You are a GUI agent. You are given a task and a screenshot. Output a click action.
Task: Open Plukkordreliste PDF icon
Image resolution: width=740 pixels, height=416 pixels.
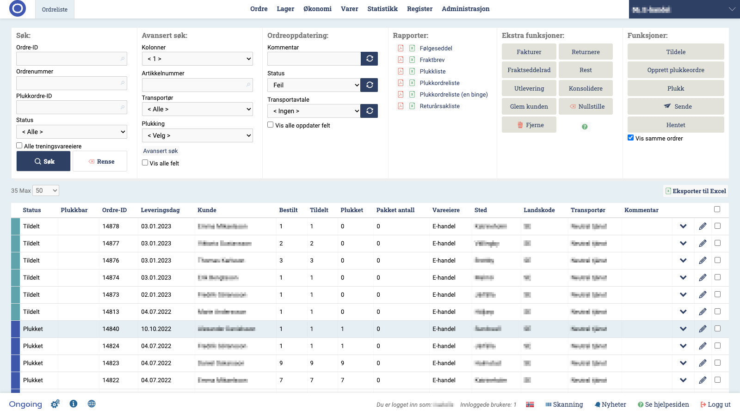click(401, 83)
